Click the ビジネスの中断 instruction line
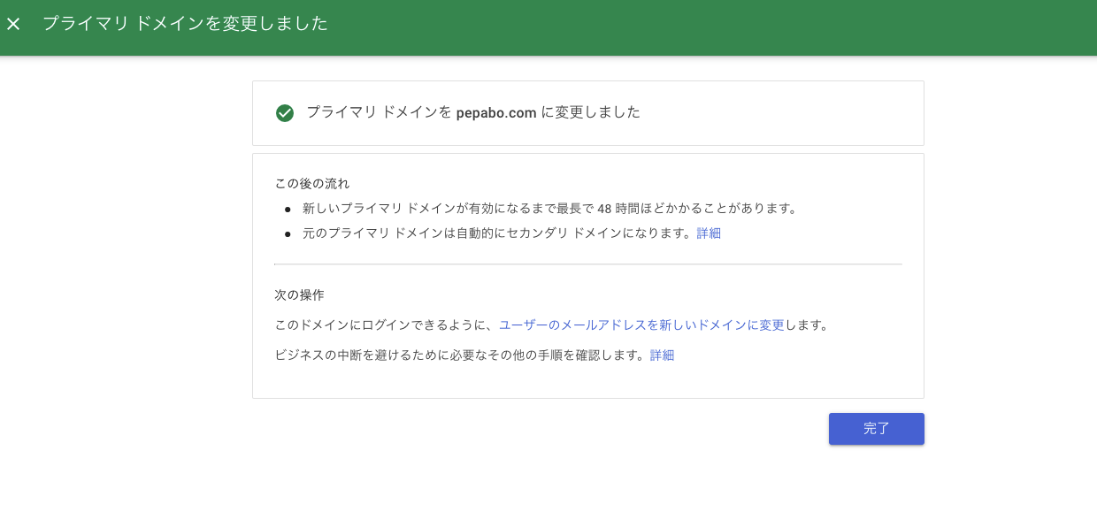Screen dimensions: 1097x527 click(x=460, y=355)
